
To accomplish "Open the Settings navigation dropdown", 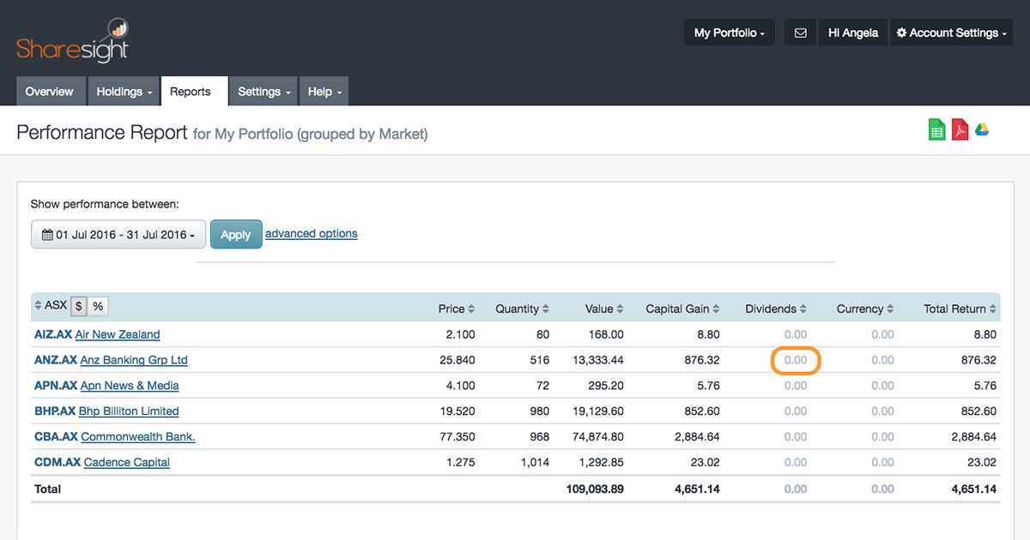I will pyautogui.click(x=263, y=91).
